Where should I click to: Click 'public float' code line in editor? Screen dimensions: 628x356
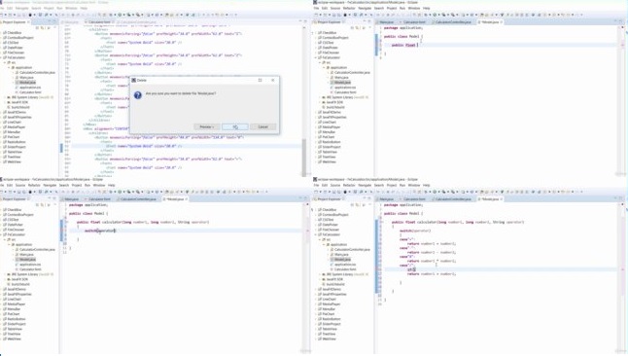pos(404,45)
